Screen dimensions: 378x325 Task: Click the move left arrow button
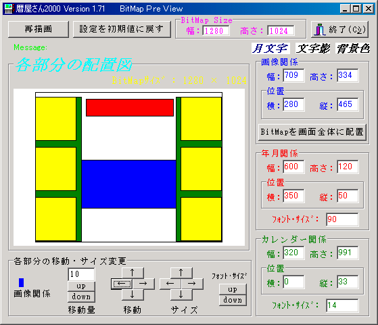coord(122,284)
